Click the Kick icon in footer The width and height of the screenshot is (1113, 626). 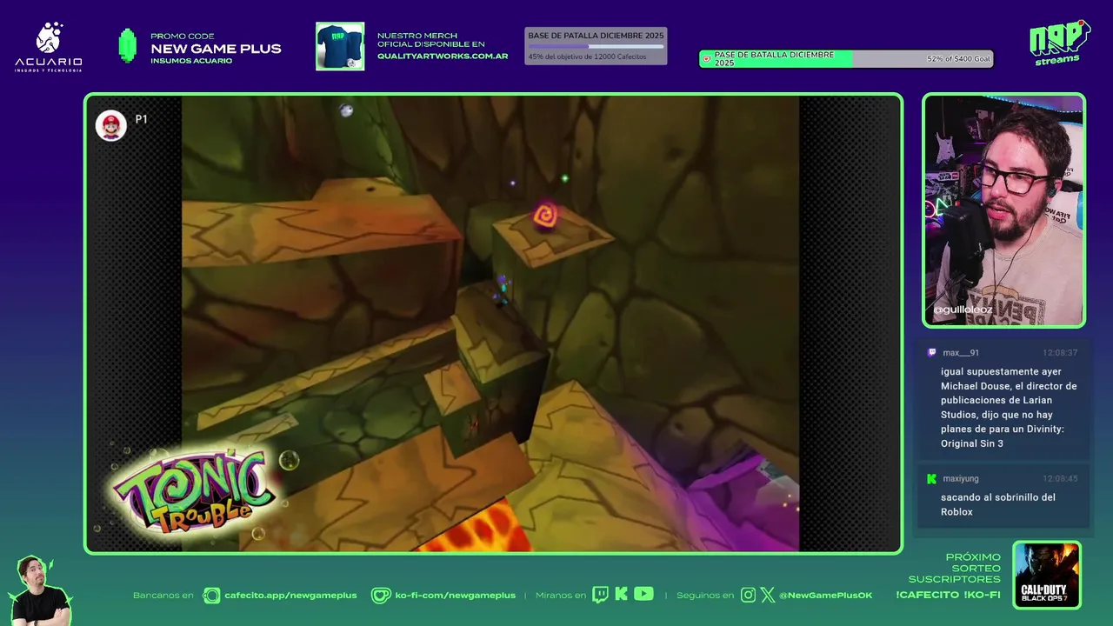[x=621, y=595]
